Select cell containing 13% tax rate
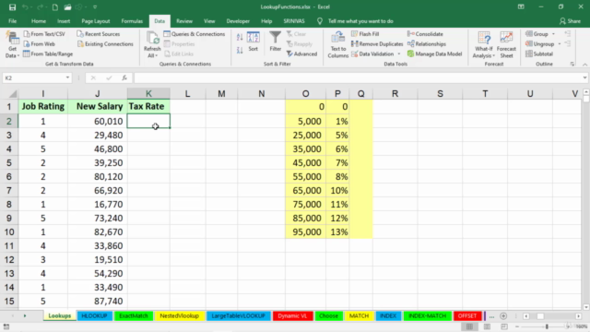Image resolution: width=590 pixels, height=332 pixels. tap(337, 231)
